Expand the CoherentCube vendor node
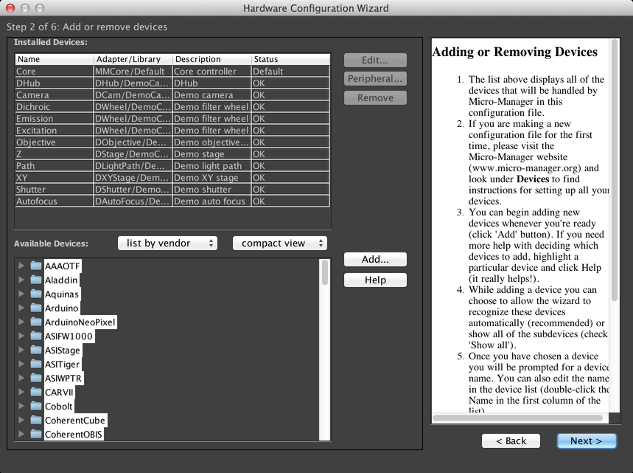The width and height of the screenshot is (633, 473). 21,420
